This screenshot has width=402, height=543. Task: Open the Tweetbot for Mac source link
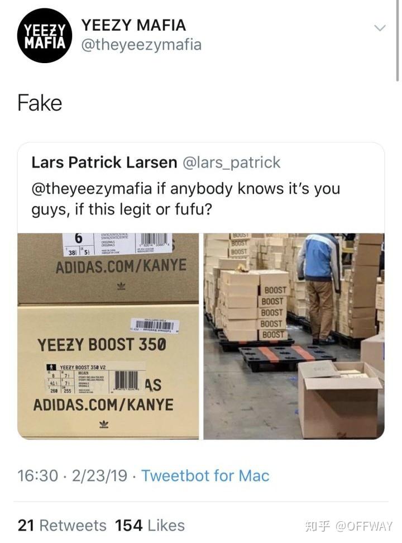point(205,476)
